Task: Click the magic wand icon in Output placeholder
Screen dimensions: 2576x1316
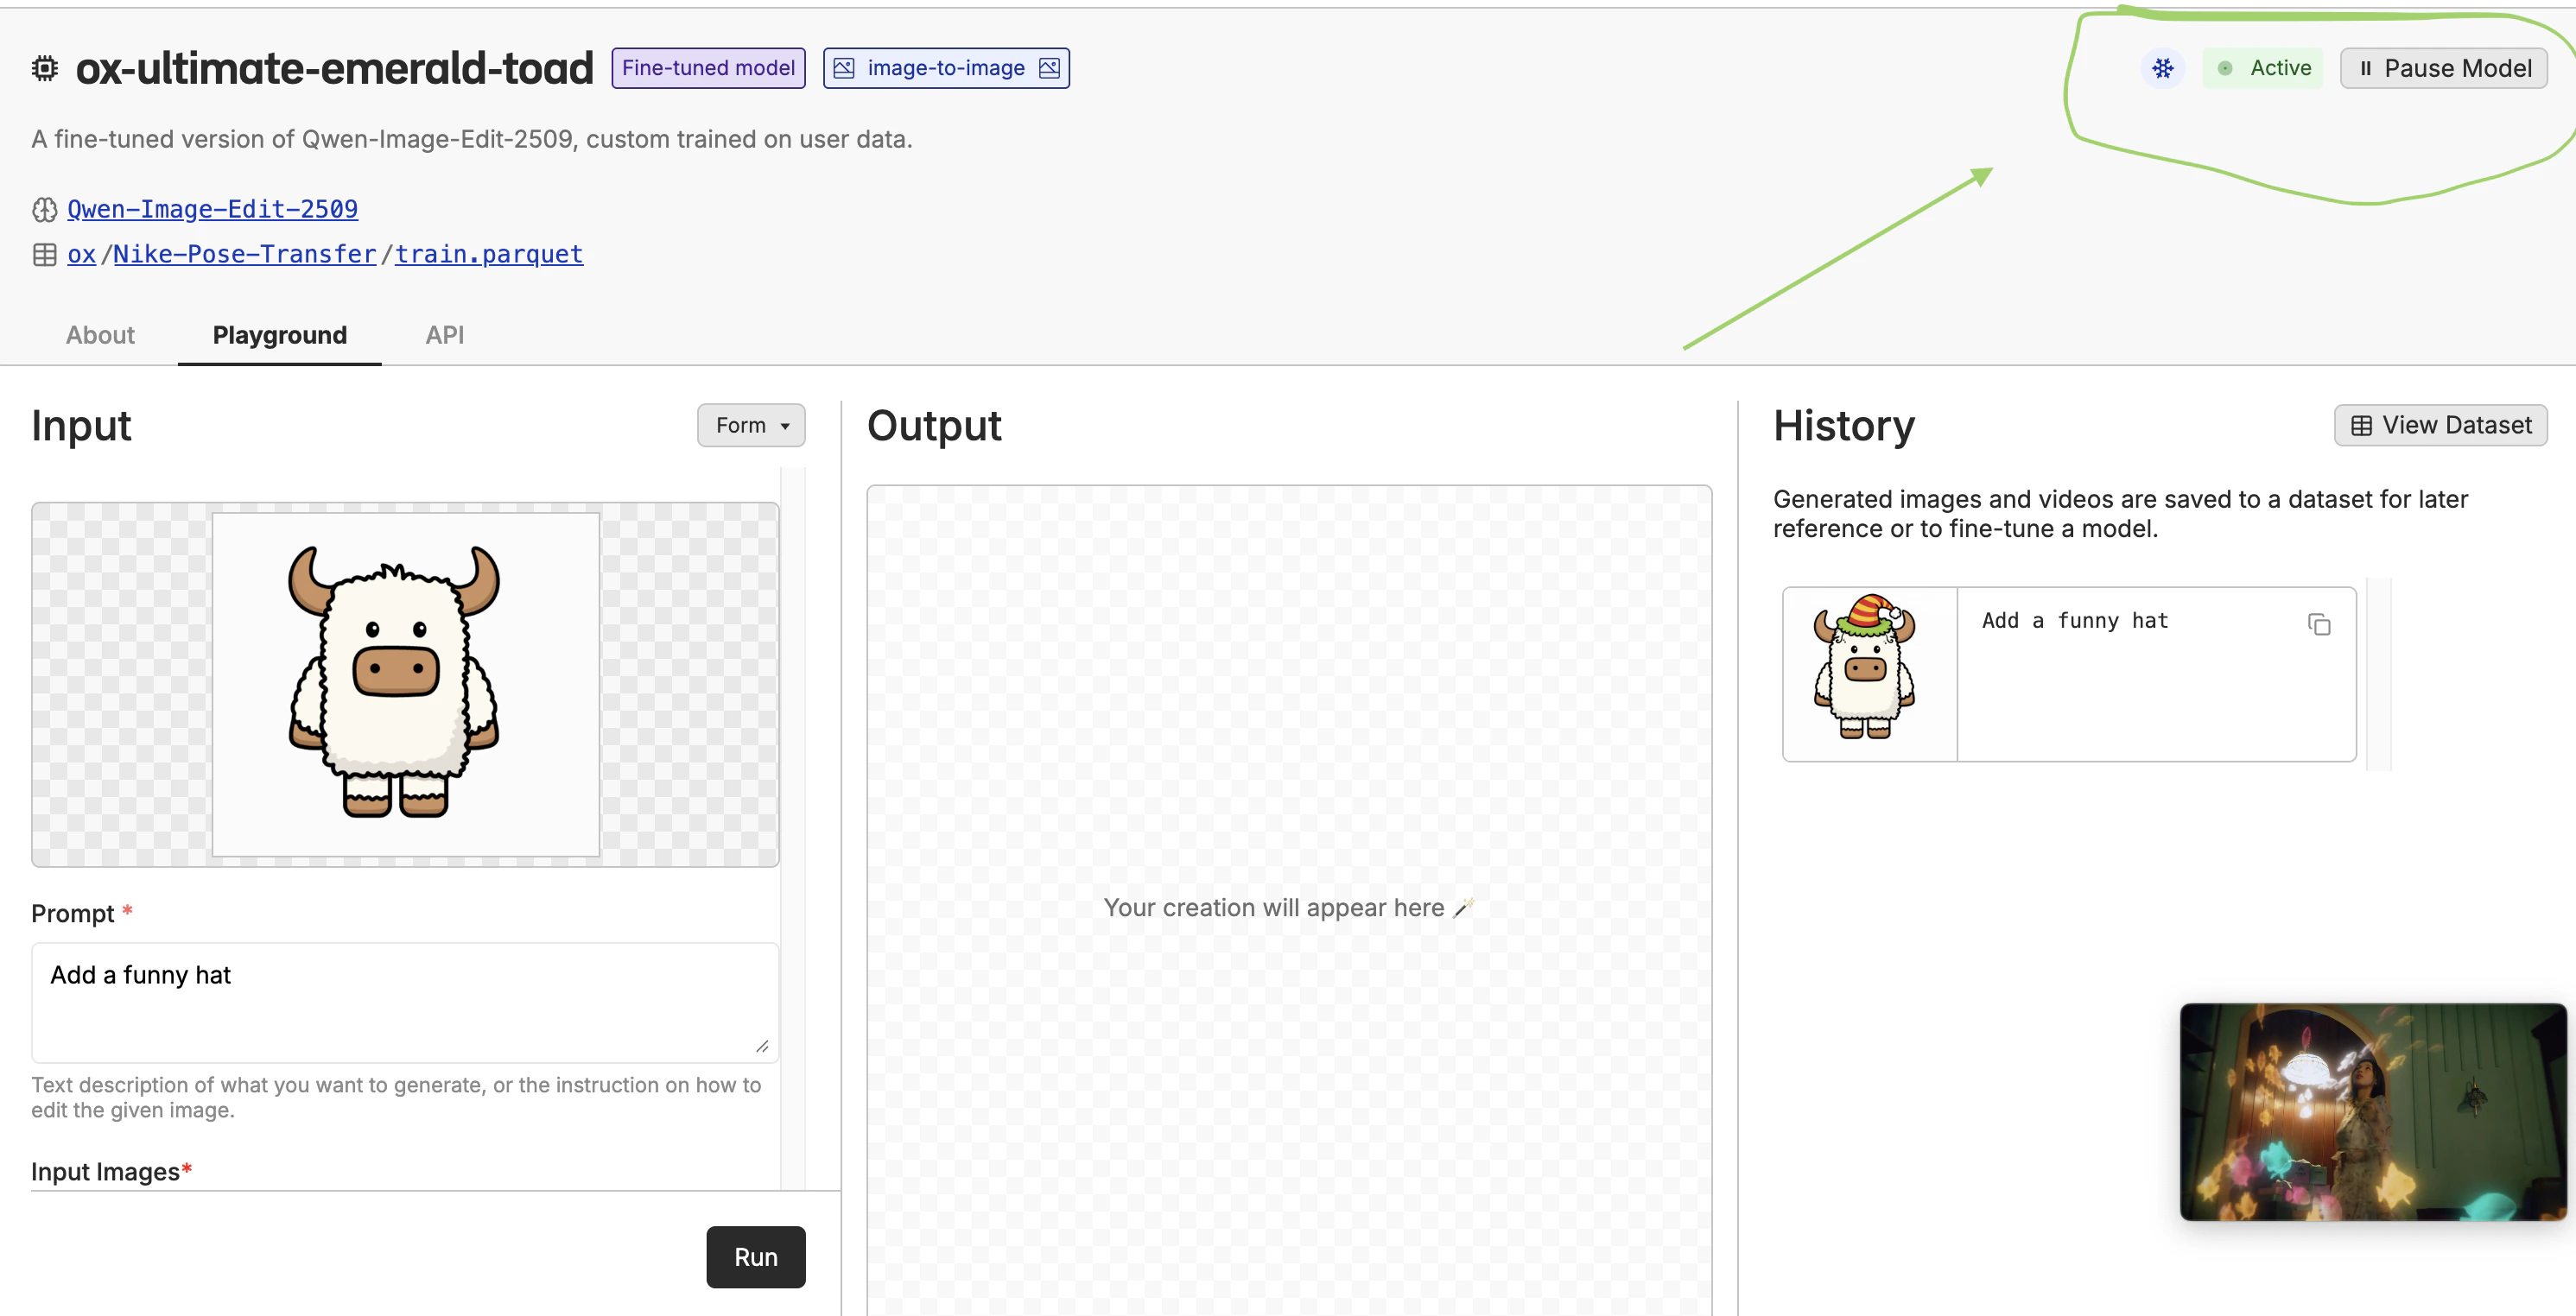Action: [x=1463, y=908]
